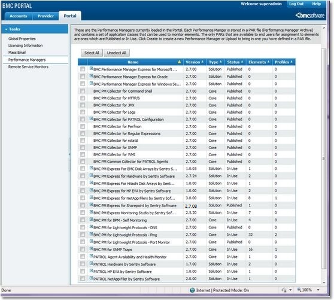The image size is (334, 301).
Task: Expand BMC PM Express for Hardware by Sentry
Action: point(91,175)
